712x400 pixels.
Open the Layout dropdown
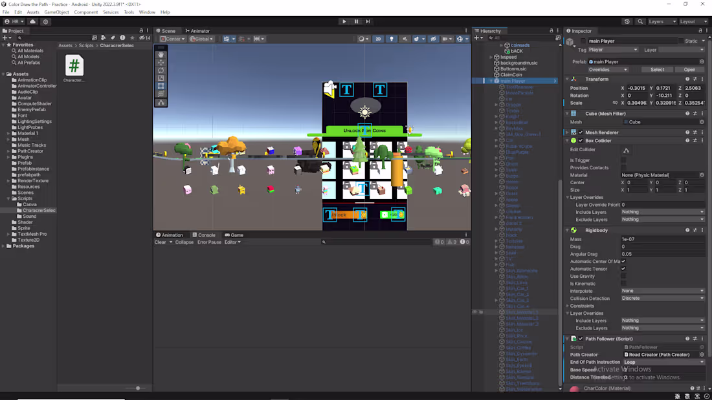(693, 21)
